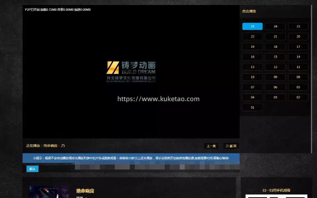This screenshot has height=198, width=317.
Task: Open the 点击播放 playlist header
Action: pos(249,11)
